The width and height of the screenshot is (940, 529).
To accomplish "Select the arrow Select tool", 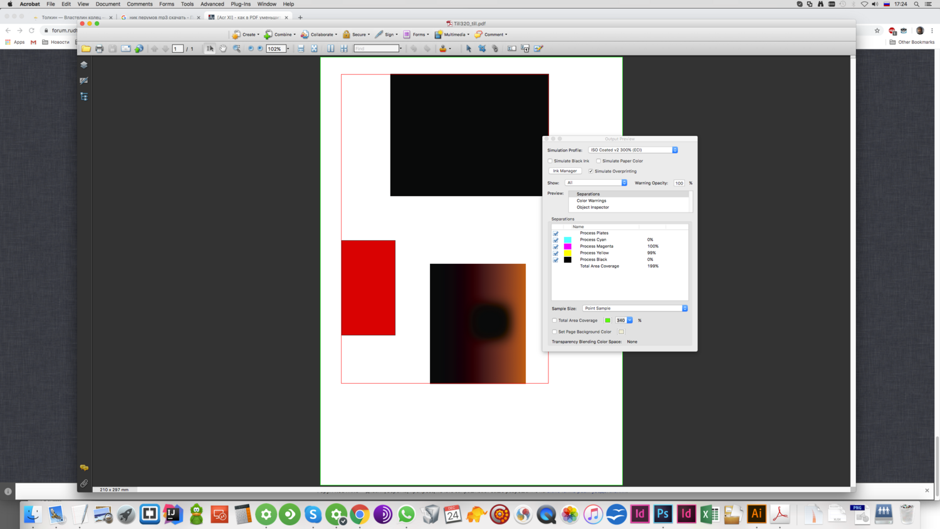I will [211, 48].
